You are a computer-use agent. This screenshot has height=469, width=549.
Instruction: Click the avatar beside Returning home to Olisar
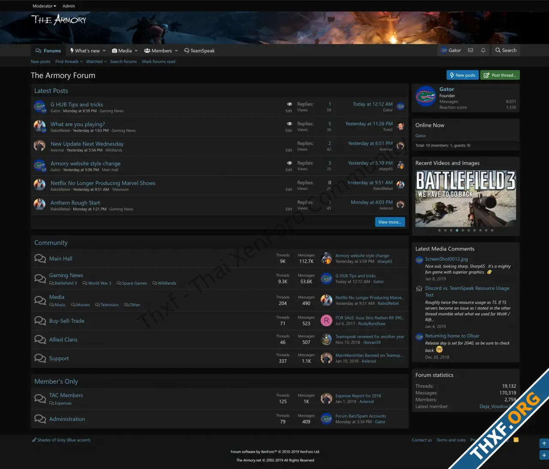(419, 337)
